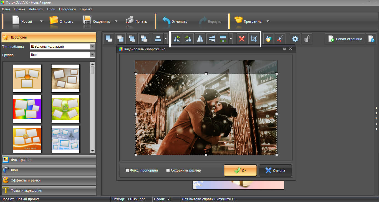The image size is (379, 202).
Task: Select the green collage template thumbnail
Action: pos(65,109)
